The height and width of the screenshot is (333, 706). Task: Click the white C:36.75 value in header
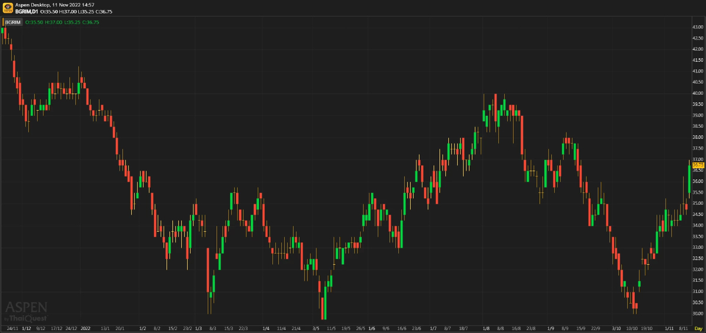pyautogui.click(x=104, y=11)
